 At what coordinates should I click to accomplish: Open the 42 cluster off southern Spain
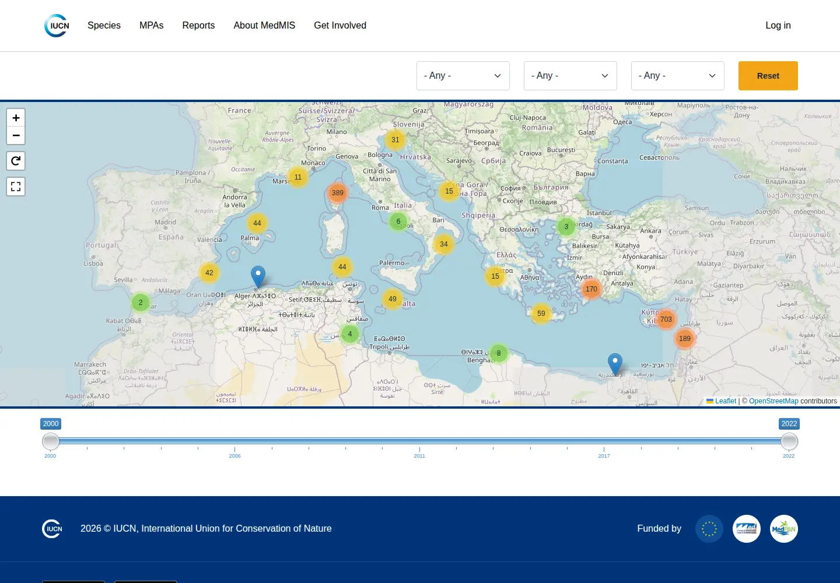click(209, 273)
